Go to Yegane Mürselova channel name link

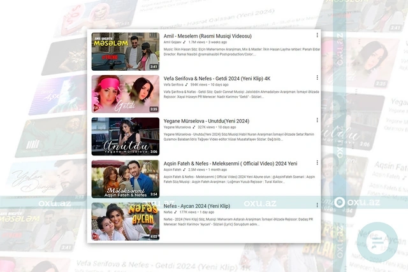[176, 127]
